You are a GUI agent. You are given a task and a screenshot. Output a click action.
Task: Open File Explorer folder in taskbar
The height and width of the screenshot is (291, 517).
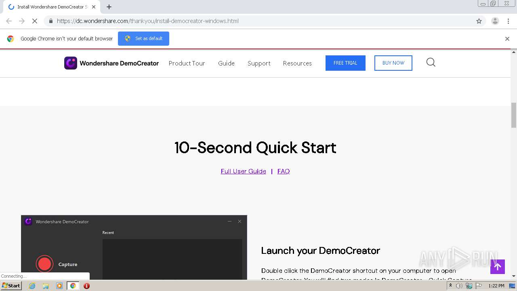coord(46,286)
